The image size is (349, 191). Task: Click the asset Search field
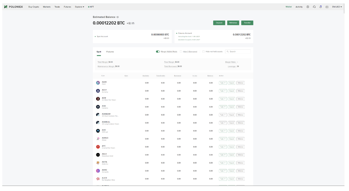(238, 52)
